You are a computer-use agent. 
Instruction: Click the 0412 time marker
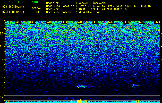(33, 22)
